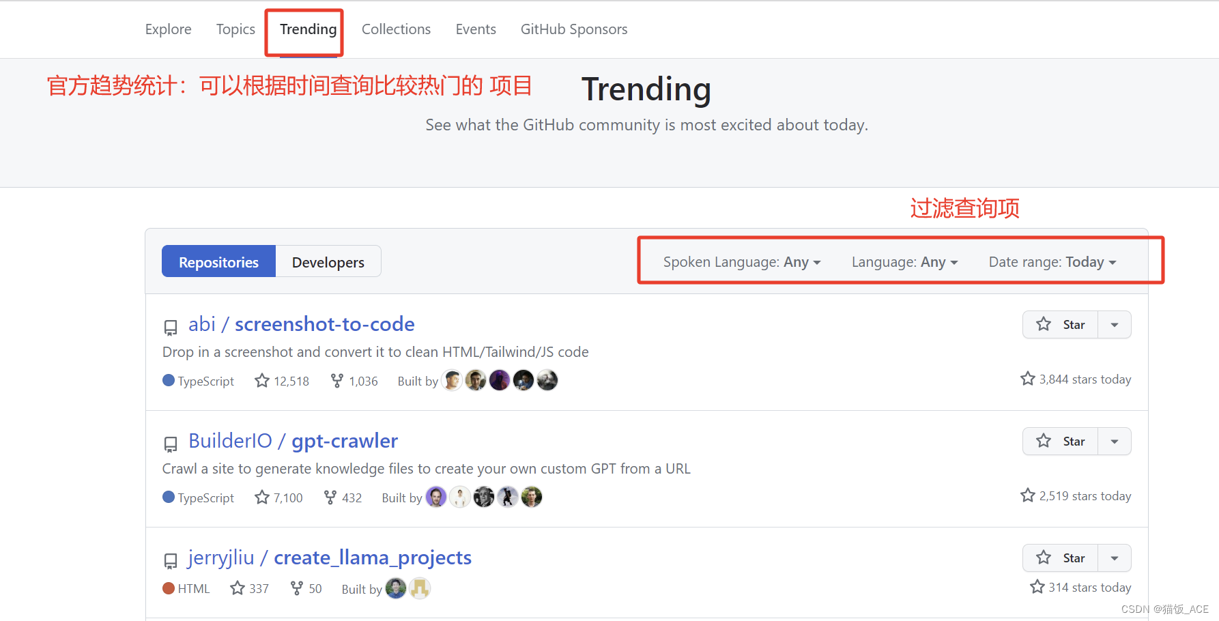Open Language: Any filter dropdown
This screenshot has width=1219, height=621.
point(904,262)
